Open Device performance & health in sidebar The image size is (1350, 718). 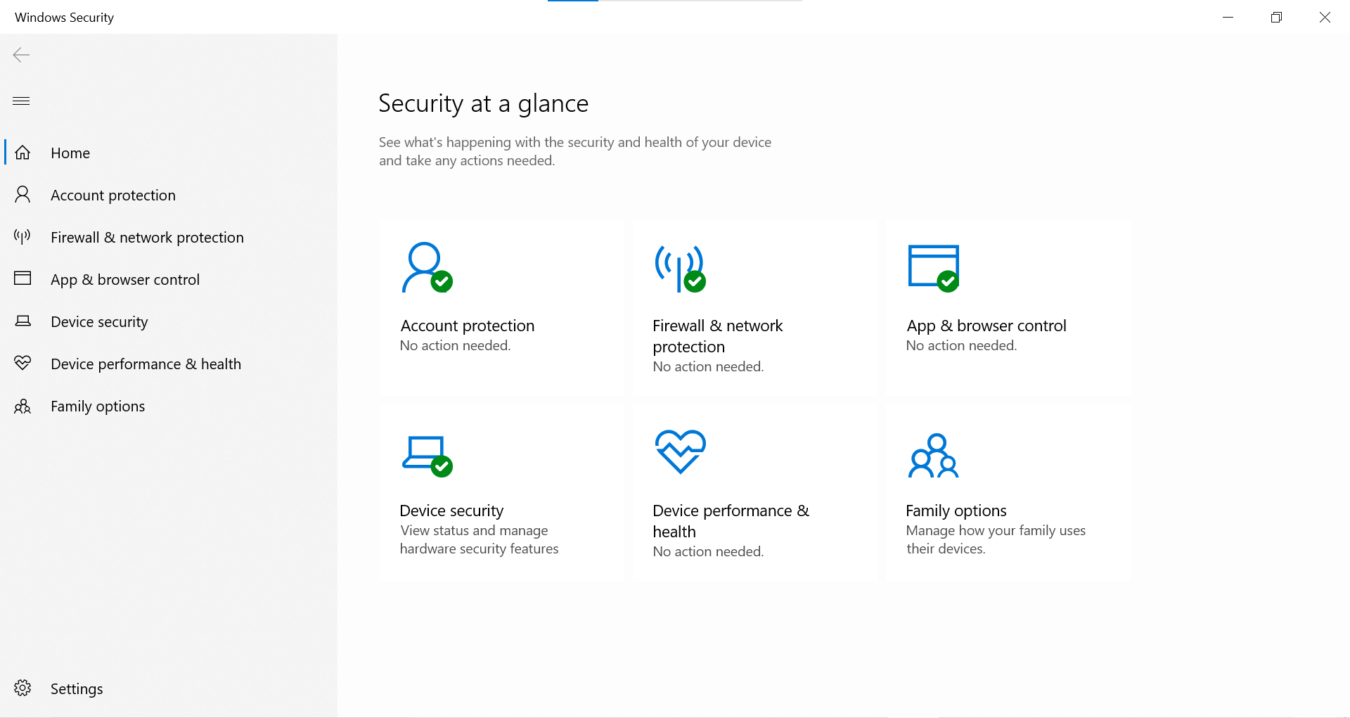169,364
